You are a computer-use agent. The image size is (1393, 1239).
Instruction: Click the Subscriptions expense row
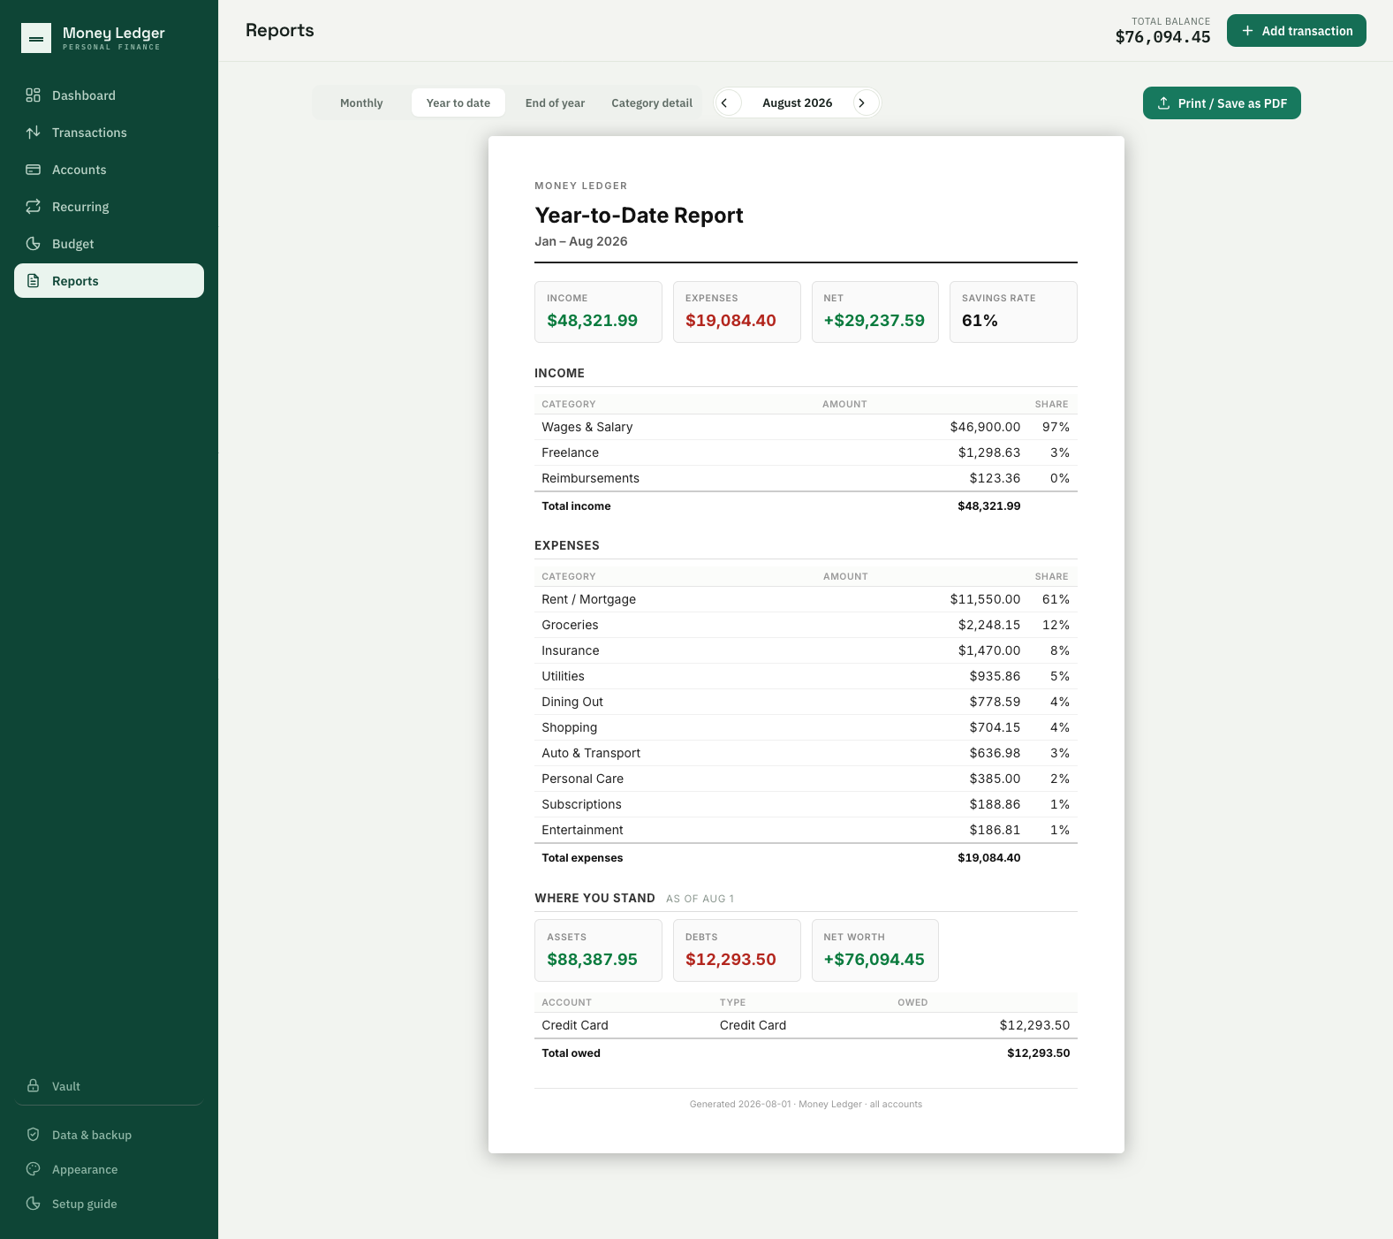(x=806, y=804)
